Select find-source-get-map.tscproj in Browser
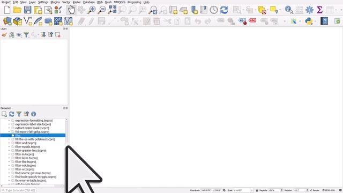 coord(33,173)
